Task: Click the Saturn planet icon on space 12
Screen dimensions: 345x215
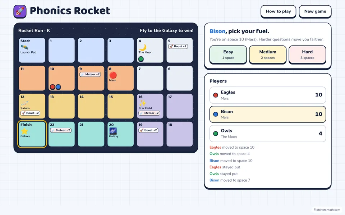Action: pyautogui.click(x=24, y=103)
